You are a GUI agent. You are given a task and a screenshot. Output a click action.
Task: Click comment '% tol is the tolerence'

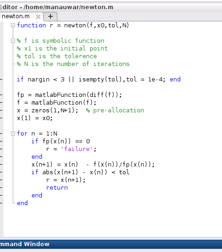point(57,56)
